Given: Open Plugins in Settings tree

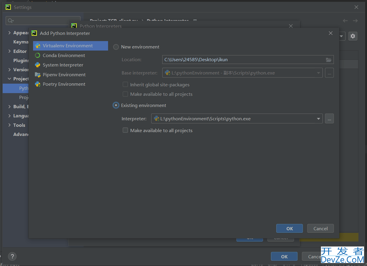Looking at the screenshot, I should point(21,60).
